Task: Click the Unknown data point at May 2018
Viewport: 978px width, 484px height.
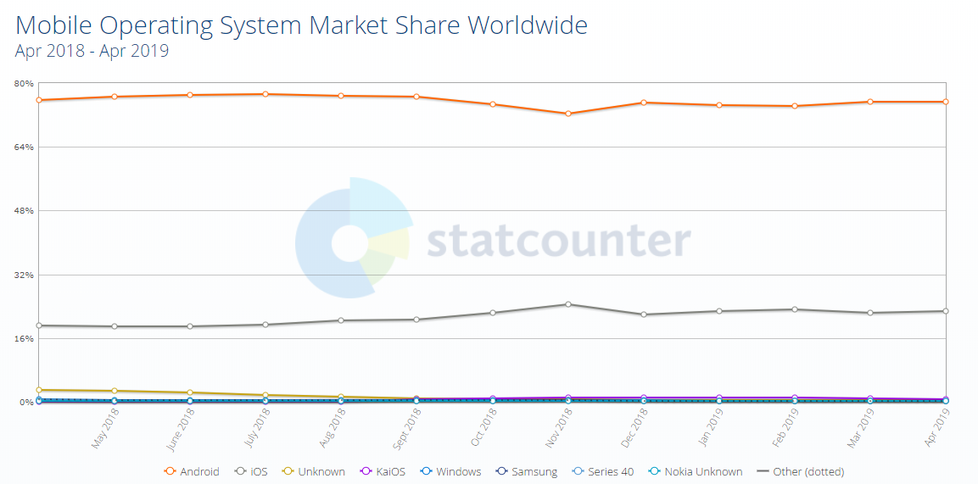Action: (x=115, y=391)
